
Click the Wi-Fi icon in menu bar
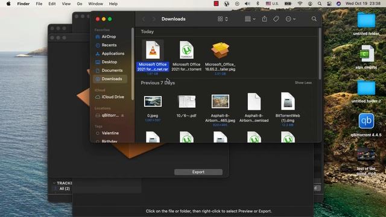point(300,4)
